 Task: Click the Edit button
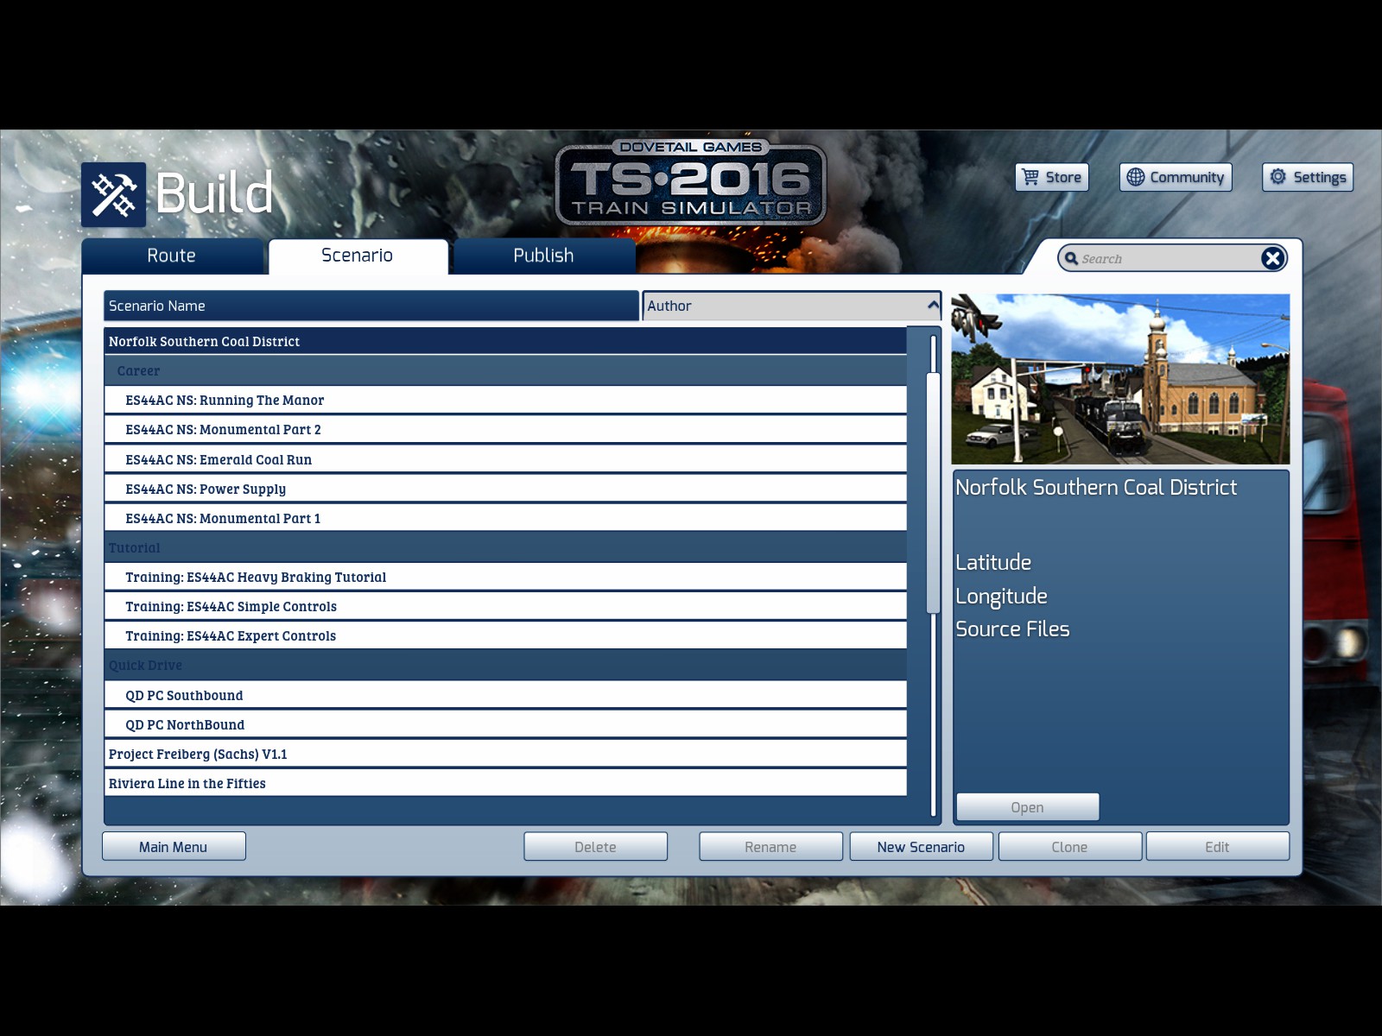(1218, 847)
